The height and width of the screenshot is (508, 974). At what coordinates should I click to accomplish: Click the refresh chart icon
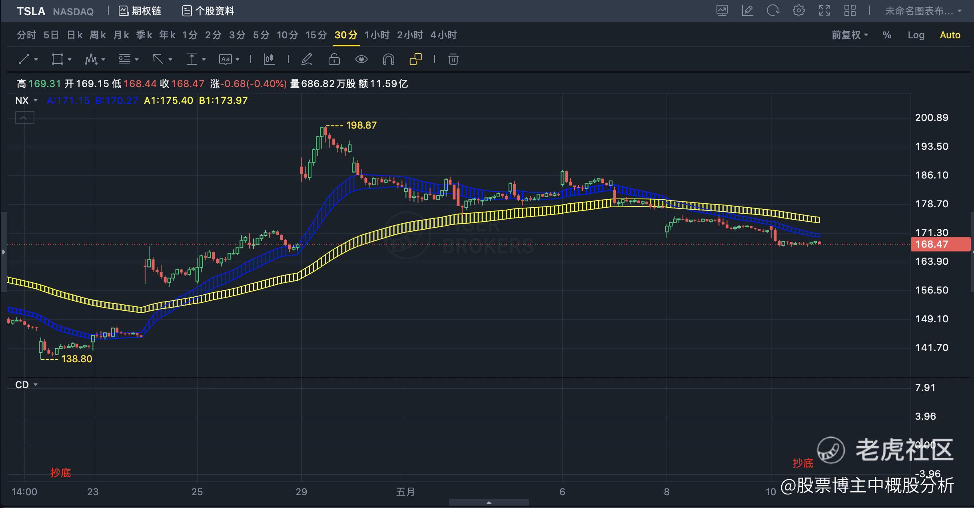[772, 11]
